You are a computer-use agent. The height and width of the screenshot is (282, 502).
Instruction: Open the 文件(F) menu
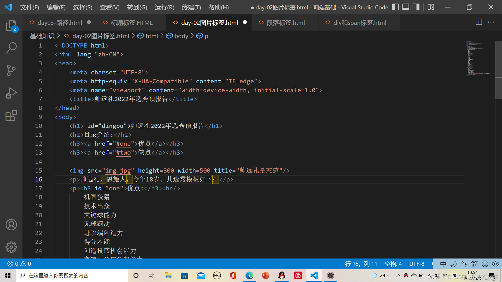click(30, 7)
